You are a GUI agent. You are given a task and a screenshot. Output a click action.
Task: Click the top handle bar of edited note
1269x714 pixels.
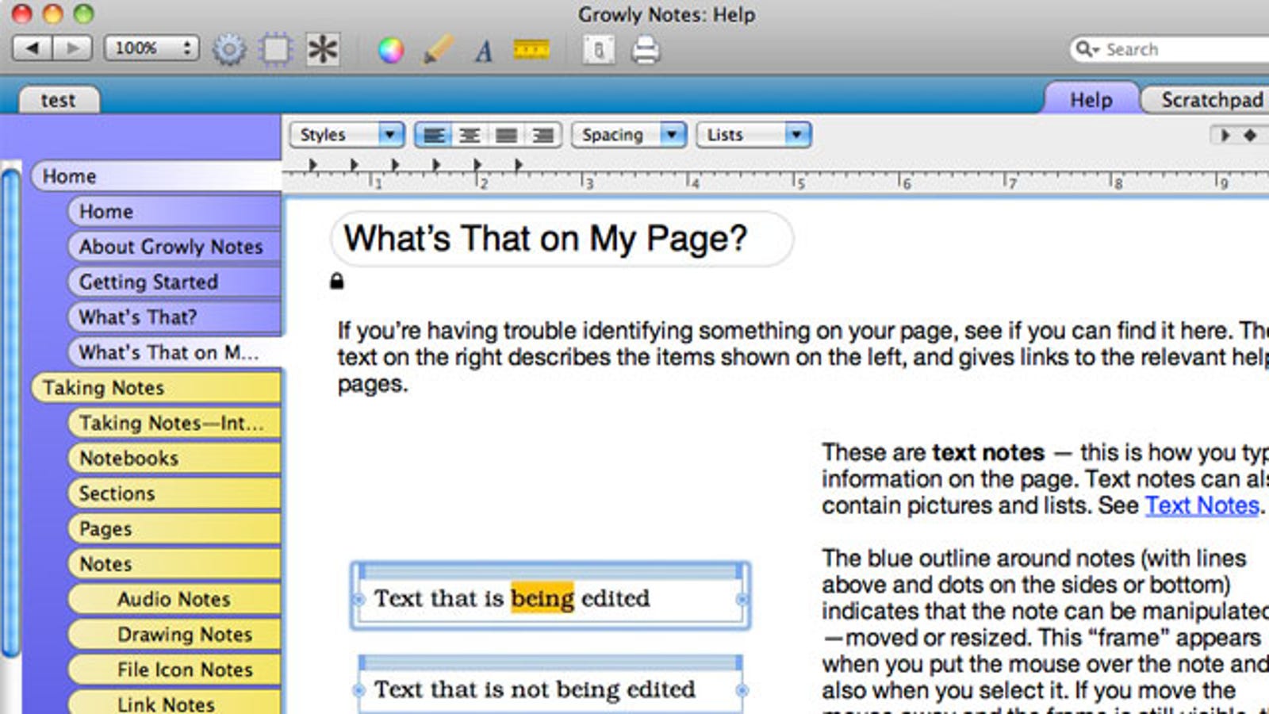click(550, 571)
